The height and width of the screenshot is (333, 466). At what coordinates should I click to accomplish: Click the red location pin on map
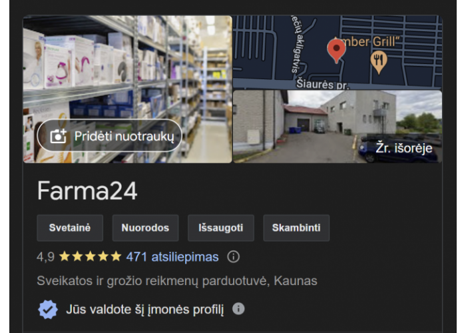(x=336, y=51)
